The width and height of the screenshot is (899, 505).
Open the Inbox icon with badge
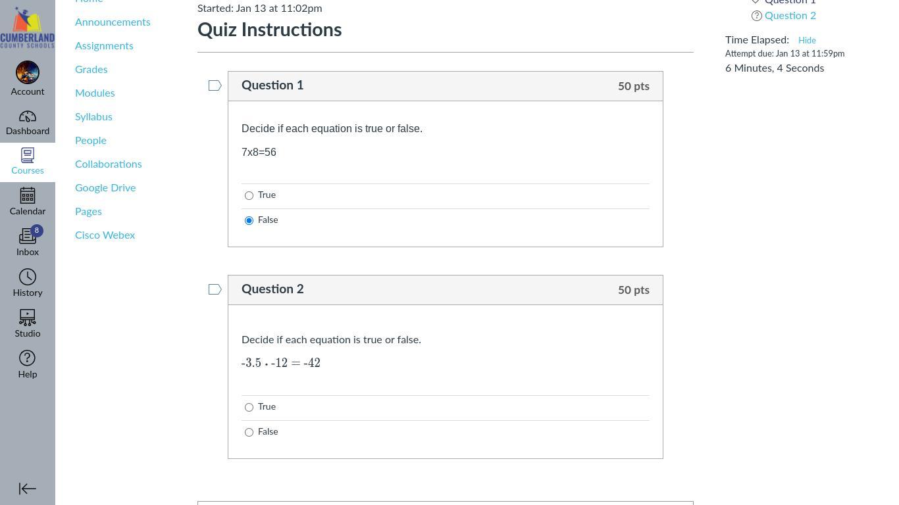tap(28, 237)
